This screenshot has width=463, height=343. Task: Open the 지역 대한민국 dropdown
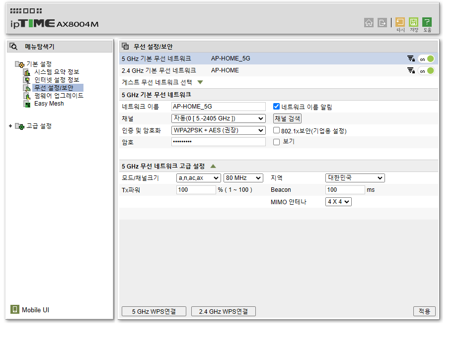click(x=355, y=178)
